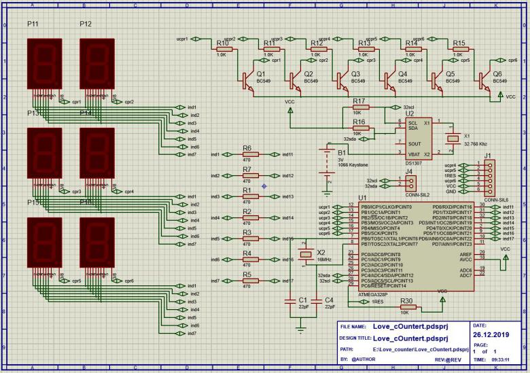Click resistor R30 10K near reset
530x373 pixels.
point(408,307)
